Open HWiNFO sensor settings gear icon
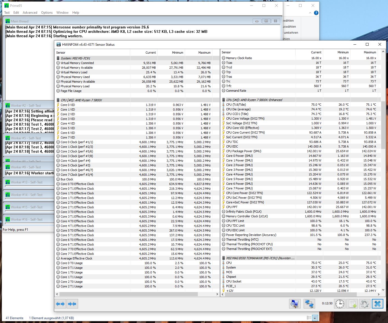 pos(364,304)
